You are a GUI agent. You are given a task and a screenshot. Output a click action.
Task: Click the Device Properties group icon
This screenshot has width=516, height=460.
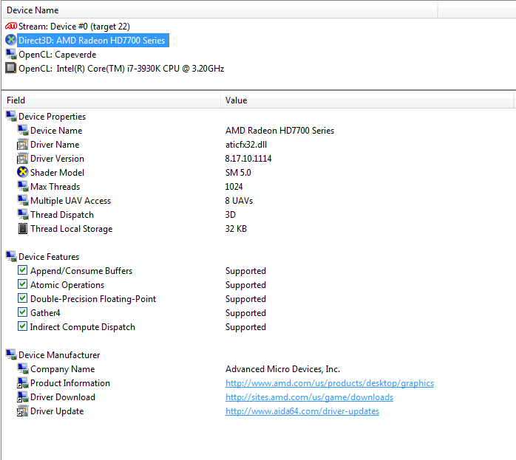point(11,116)
